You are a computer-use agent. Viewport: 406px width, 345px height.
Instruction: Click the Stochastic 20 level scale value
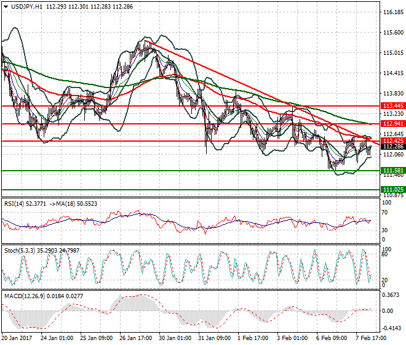[384, 280]
